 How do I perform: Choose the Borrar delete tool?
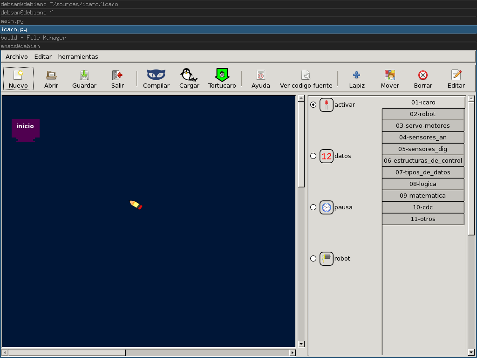point(423,79)
